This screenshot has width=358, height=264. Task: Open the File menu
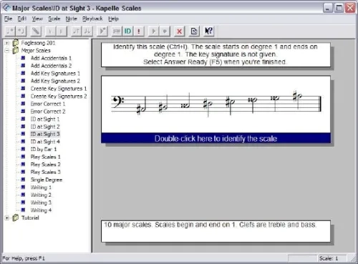pyautogui.click(x=8, y=19)
